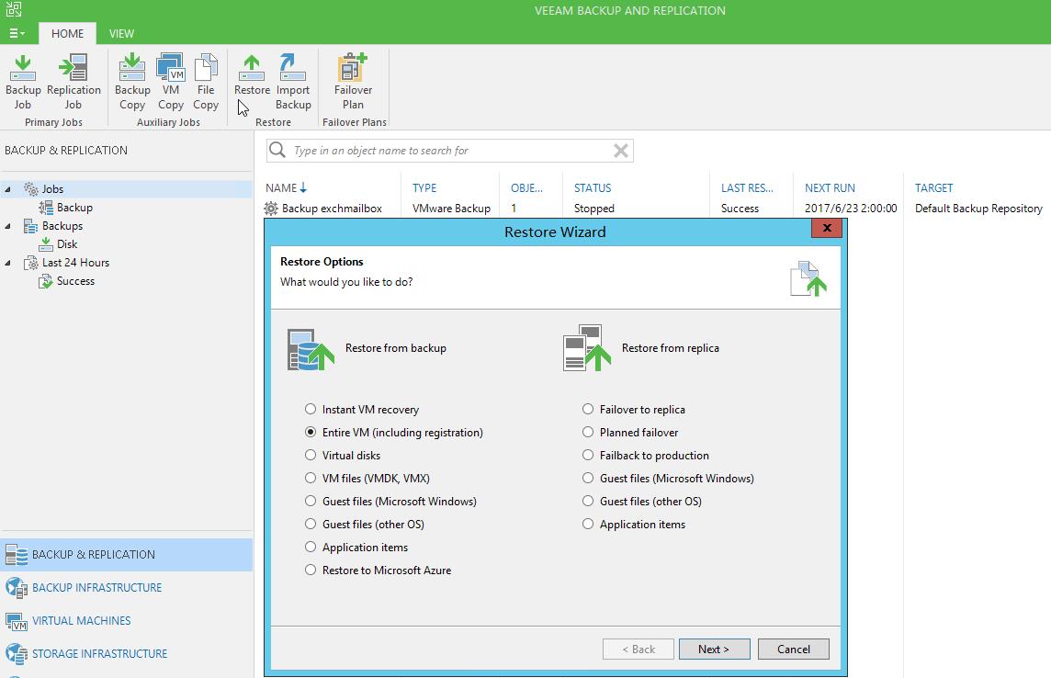The height and width of the screenshot is (678, 1051).
Task: Select the Backup exchmailbox job row
Action: [653, 209]
